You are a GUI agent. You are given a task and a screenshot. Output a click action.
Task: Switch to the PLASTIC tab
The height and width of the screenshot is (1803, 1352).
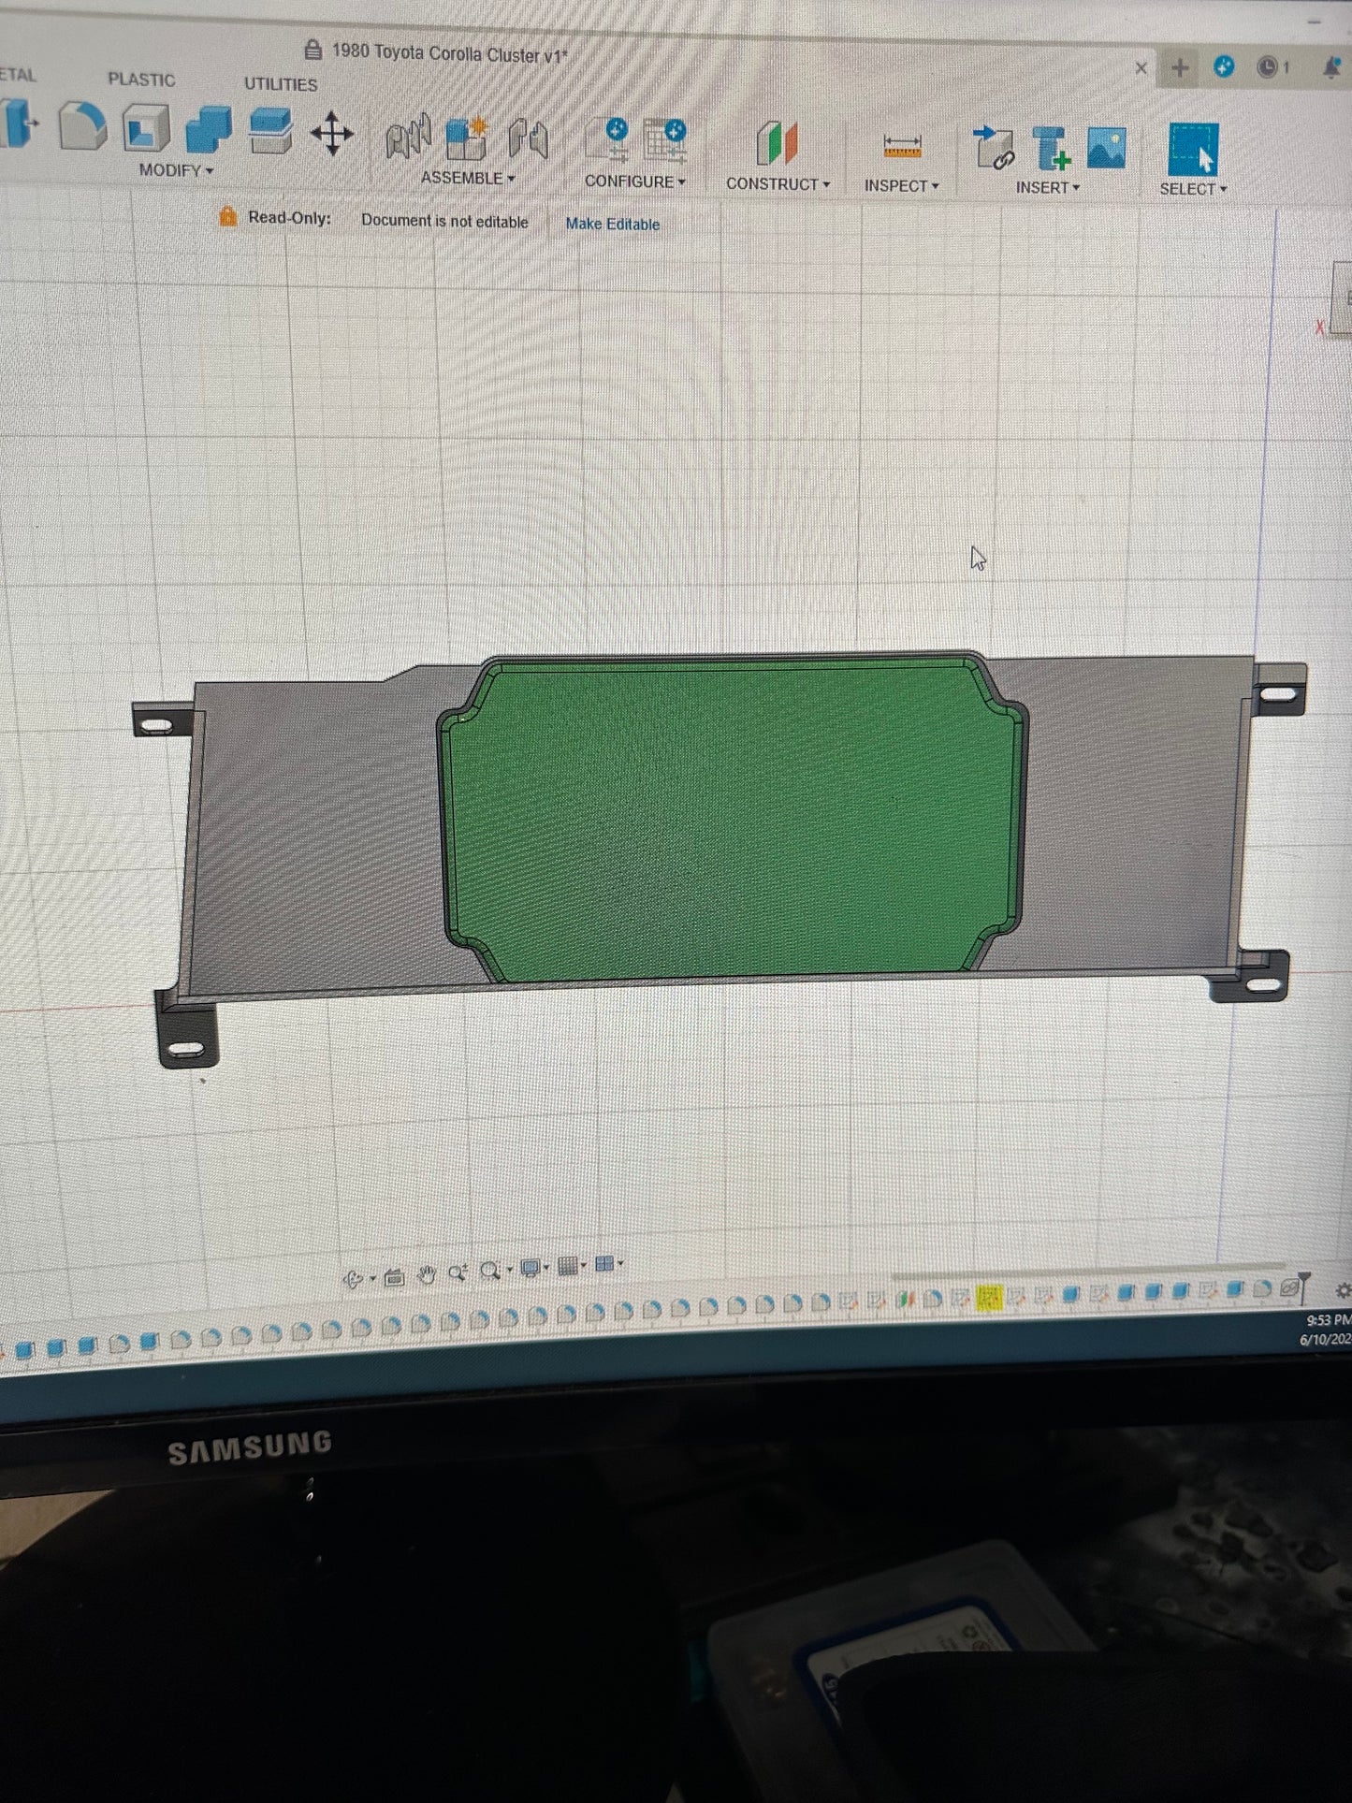click(141, 80)
